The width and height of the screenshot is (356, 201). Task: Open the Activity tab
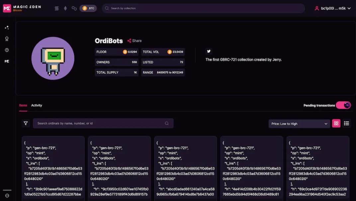37,105
